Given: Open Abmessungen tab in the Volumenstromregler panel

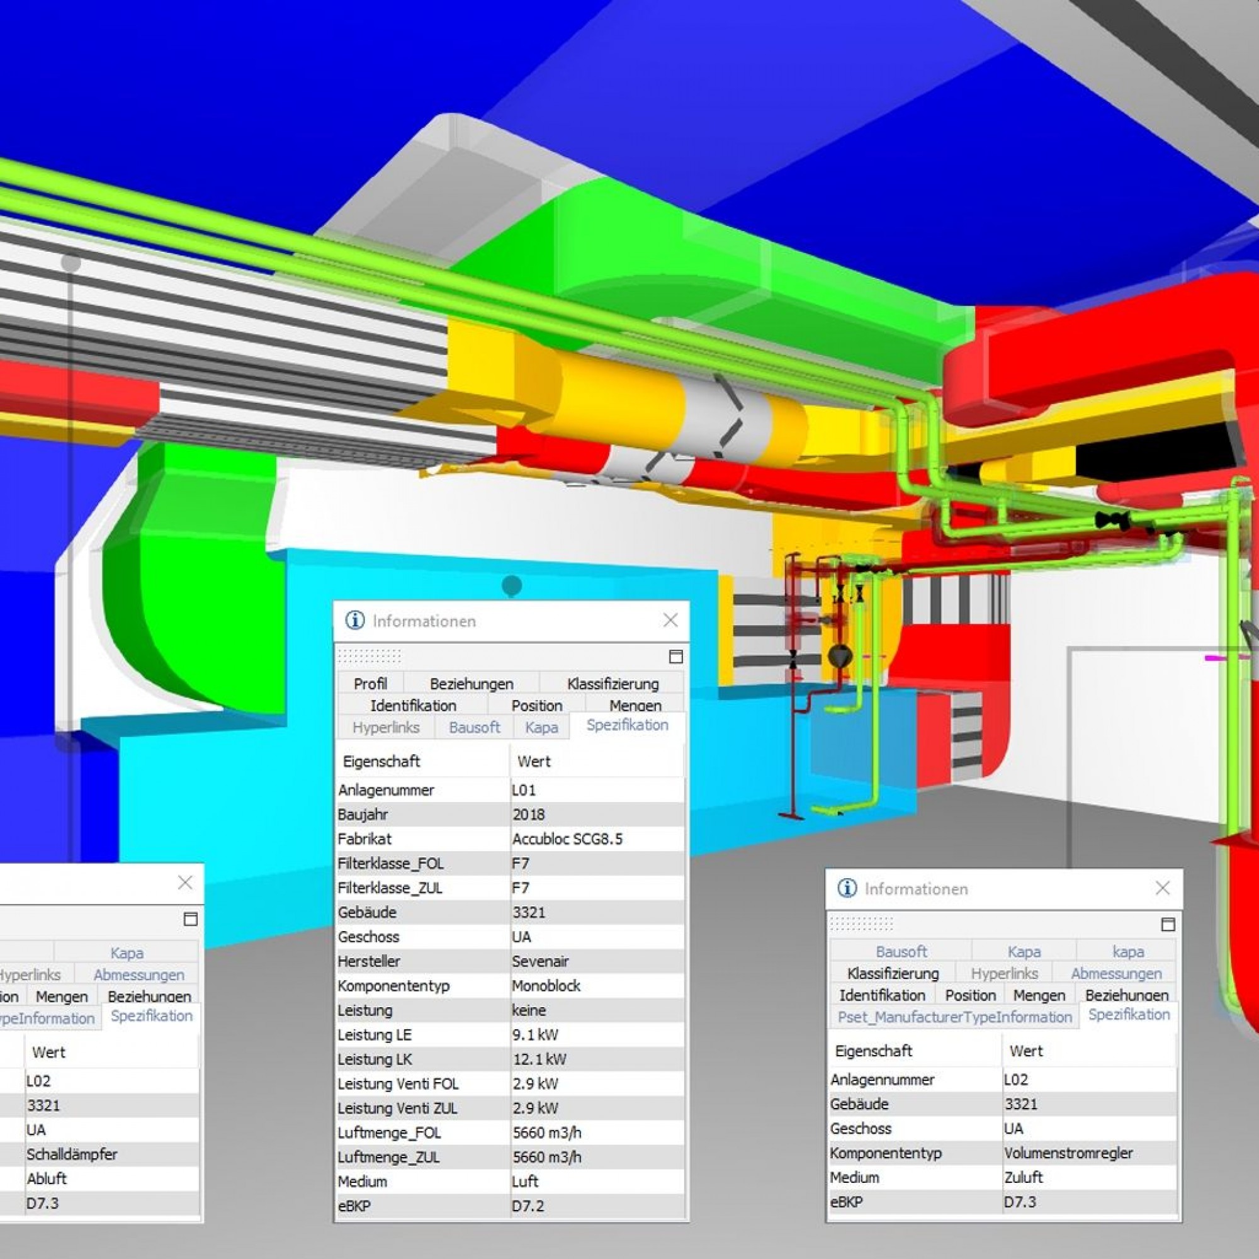Looking at the screenshot, I should click(1116, 973).
